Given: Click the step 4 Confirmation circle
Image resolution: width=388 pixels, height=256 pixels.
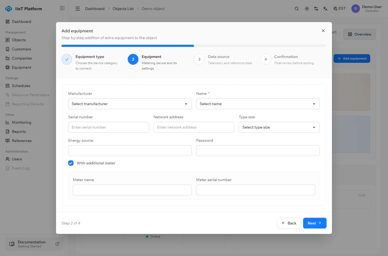Looking at the screenshot, I should [x=266, y=59].
